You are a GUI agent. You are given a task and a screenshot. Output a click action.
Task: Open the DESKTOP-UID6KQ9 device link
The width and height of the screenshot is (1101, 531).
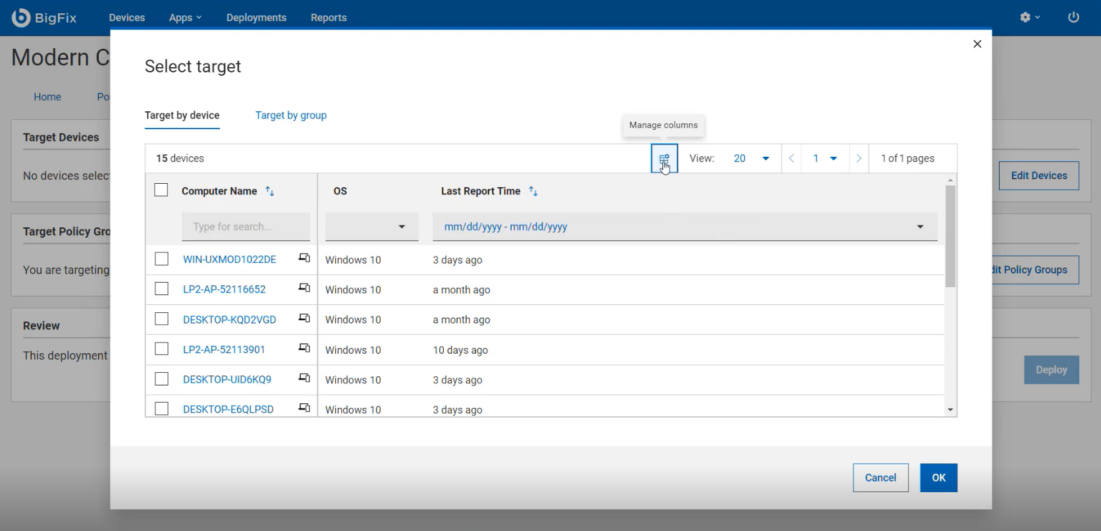[227, 379]
